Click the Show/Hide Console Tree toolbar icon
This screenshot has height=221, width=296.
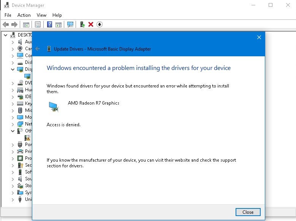(x=26, y=25)
